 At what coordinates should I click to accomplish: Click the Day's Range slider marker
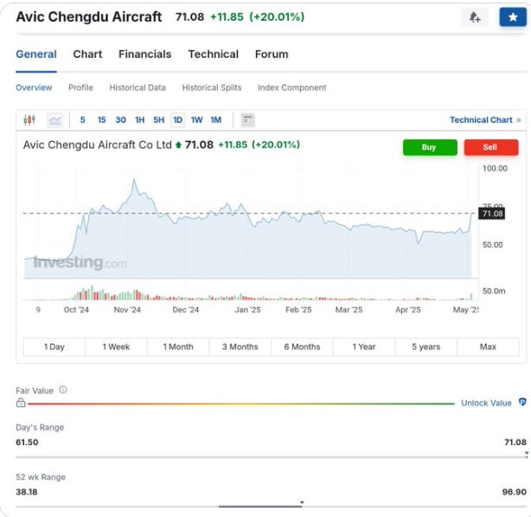[527, 453]
